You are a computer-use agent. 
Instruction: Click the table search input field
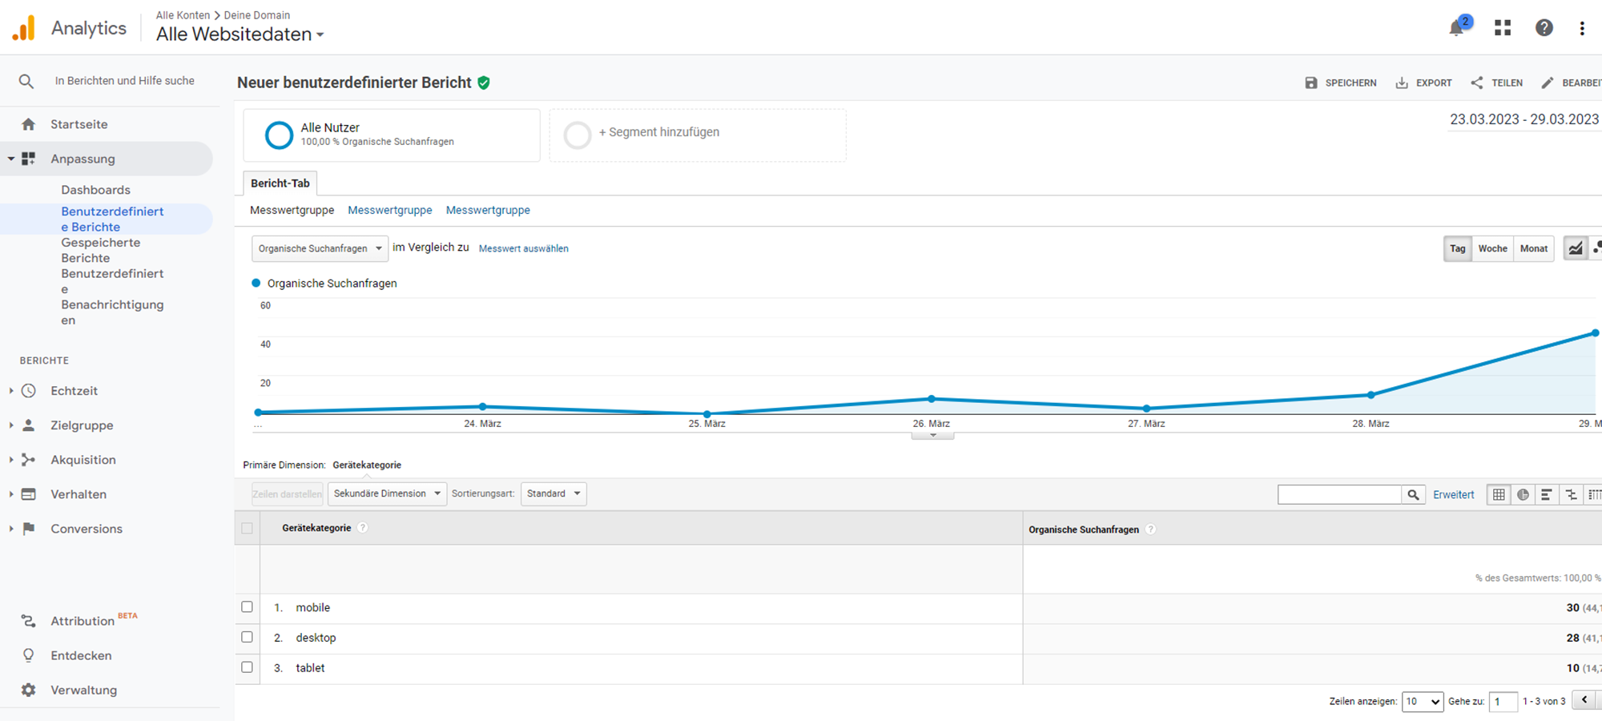1339,495
